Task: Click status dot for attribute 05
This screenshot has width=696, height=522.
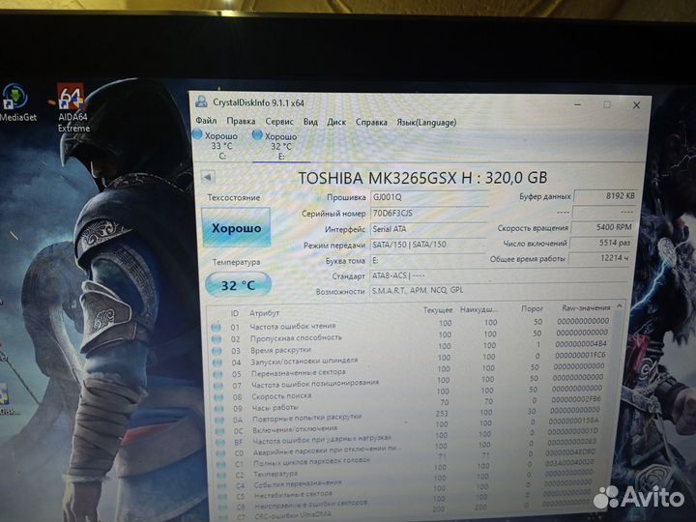Action: pyautogui.click(x=217, y=374)
